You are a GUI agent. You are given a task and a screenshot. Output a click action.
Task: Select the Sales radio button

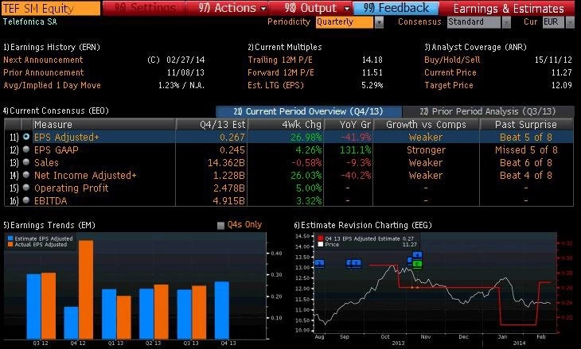click(x=26, y=162)
